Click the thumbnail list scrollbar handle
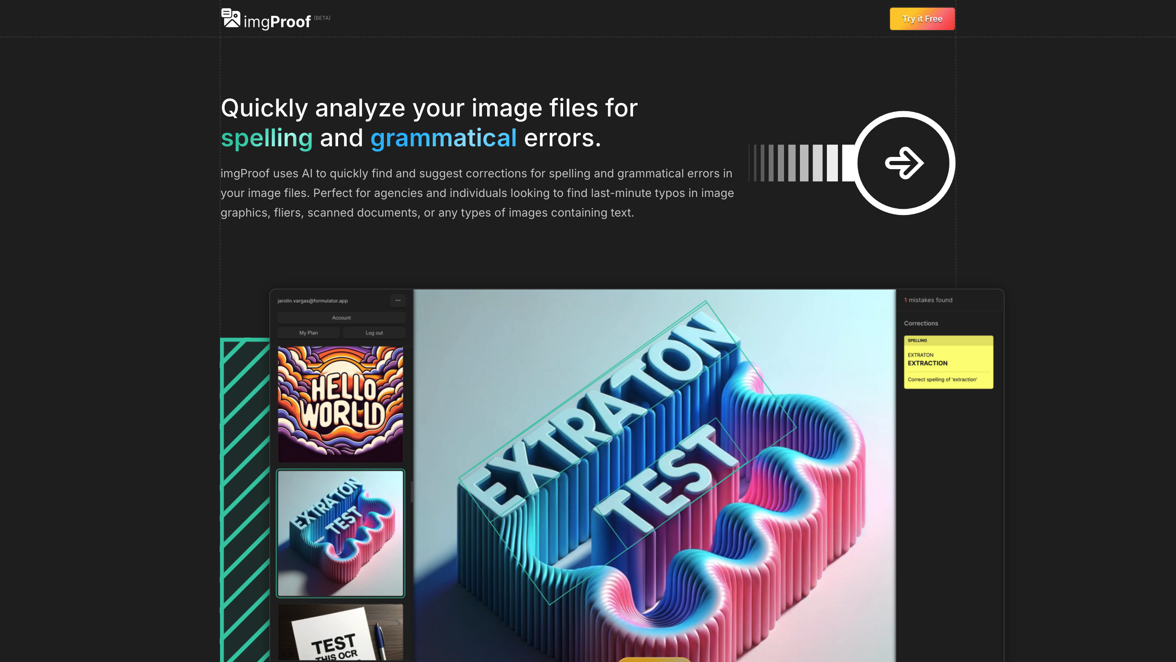 coord(411,492)
